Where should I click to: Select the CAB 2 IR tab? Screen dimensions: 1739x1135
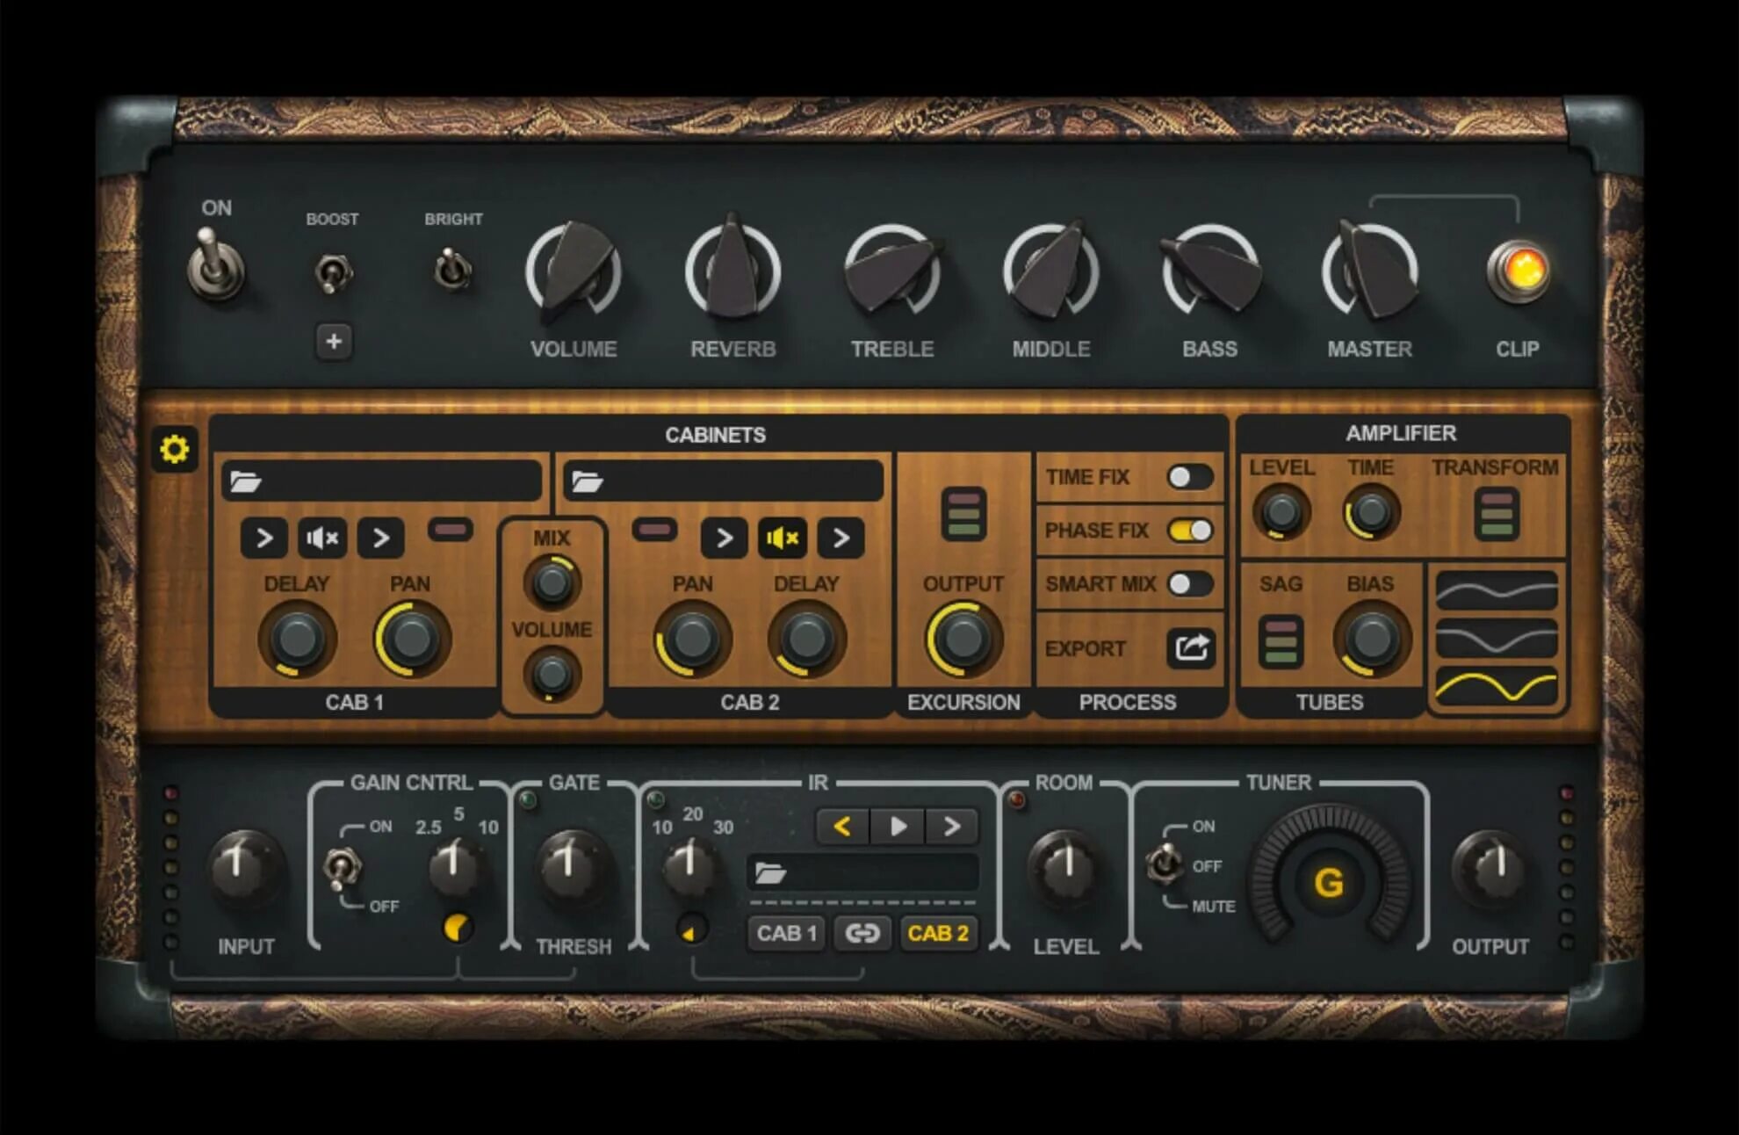(x=938, y=933)
